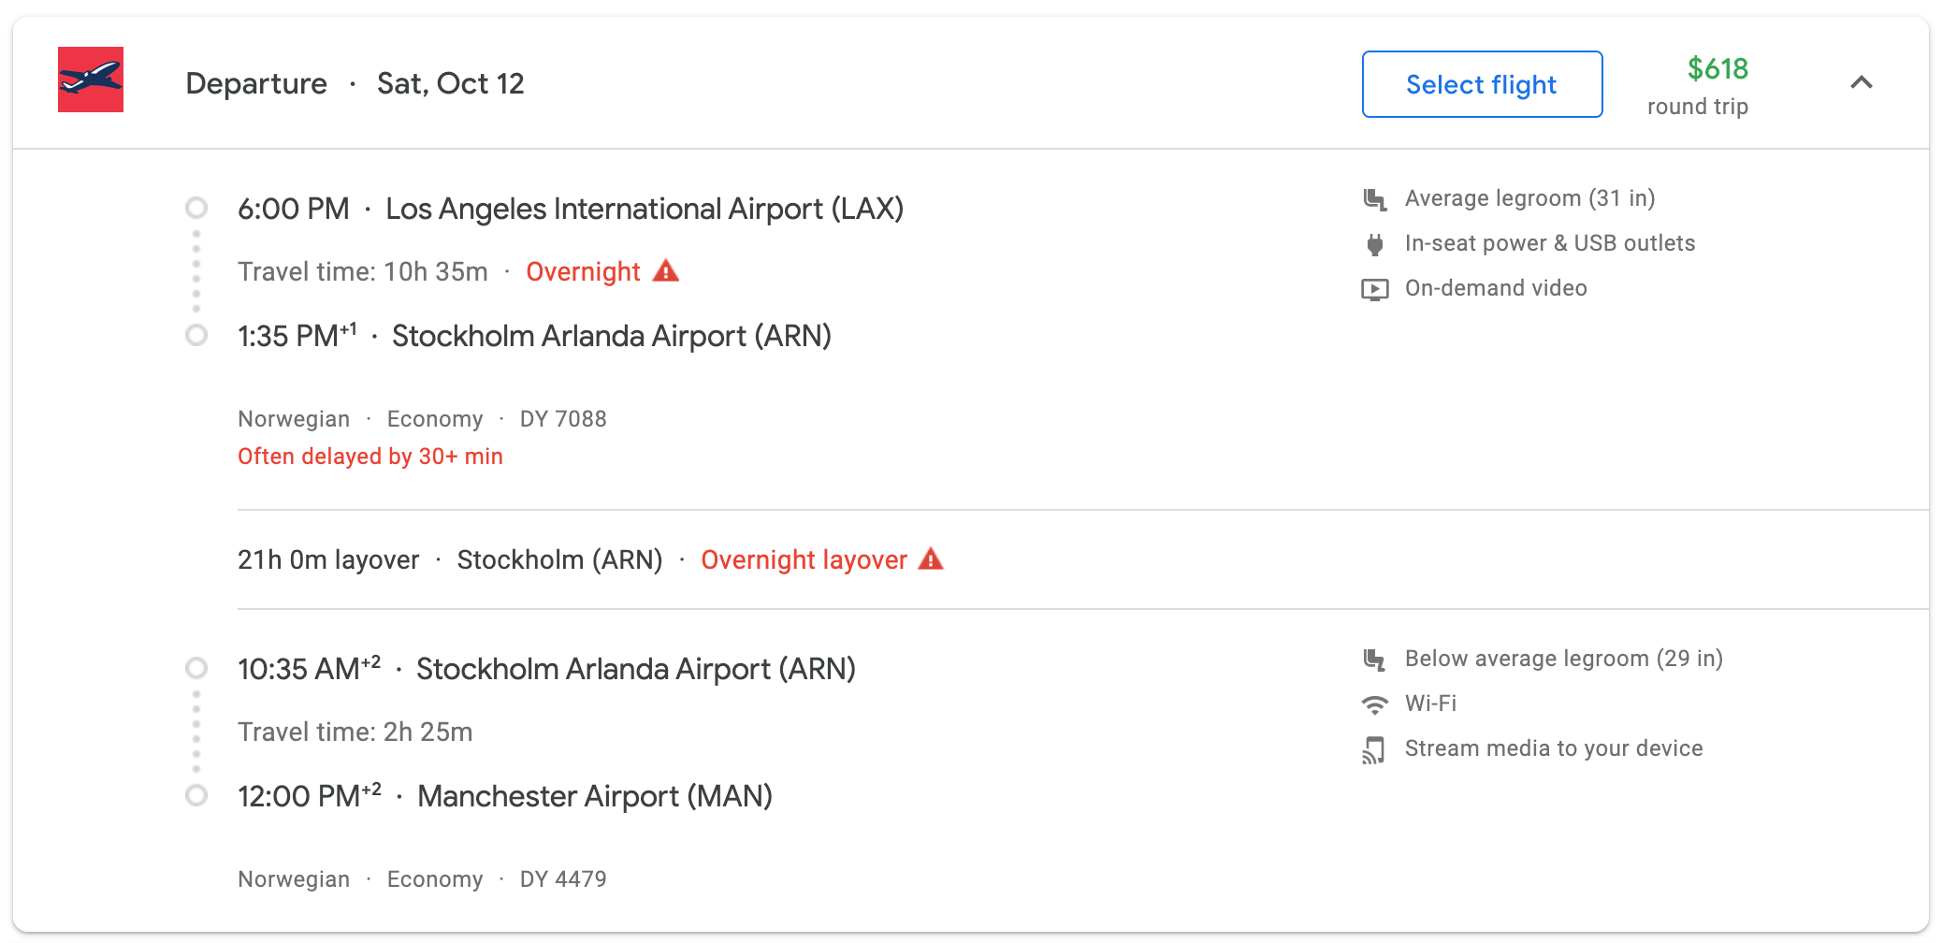Click the Norwegian airline logo icon
The image size is (1942, 943).
tap(91, 80)
